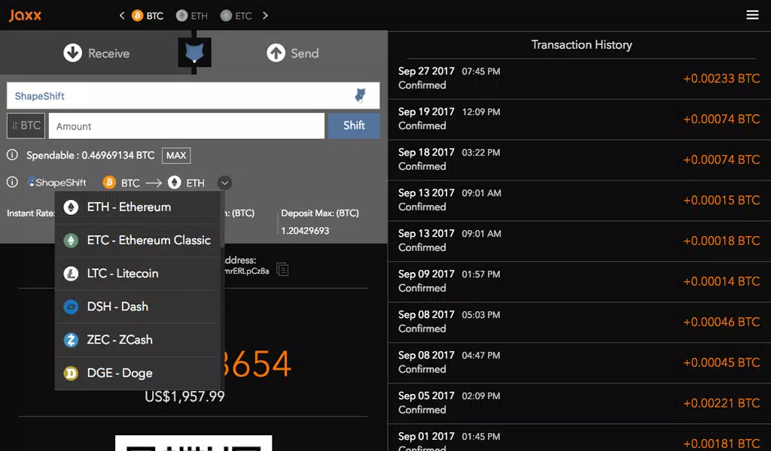Click the Shift button
This screenshot has height=451, width=771.
pos(354,126)
